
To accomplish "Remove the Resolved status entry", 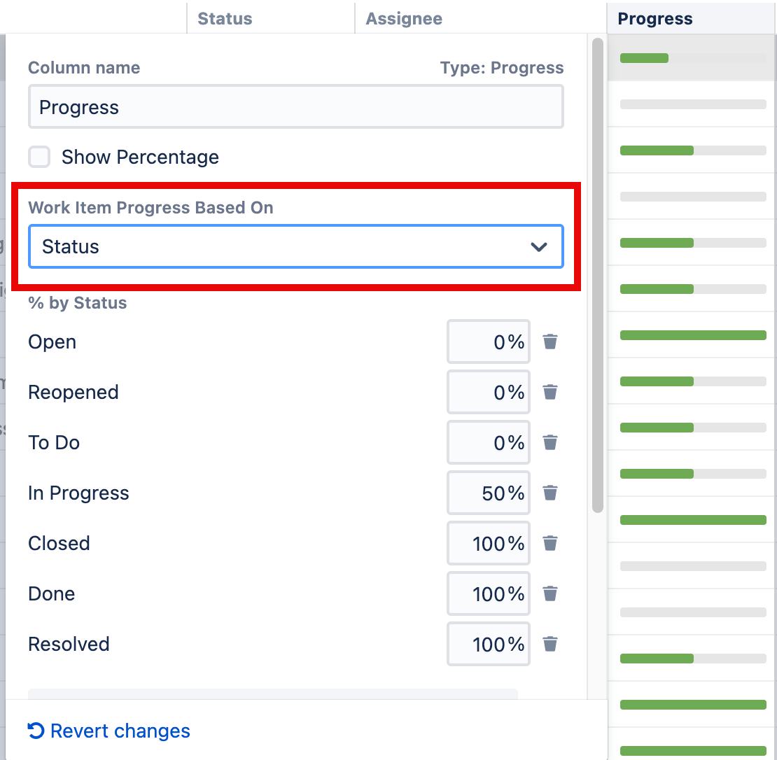I will [550, 644].
